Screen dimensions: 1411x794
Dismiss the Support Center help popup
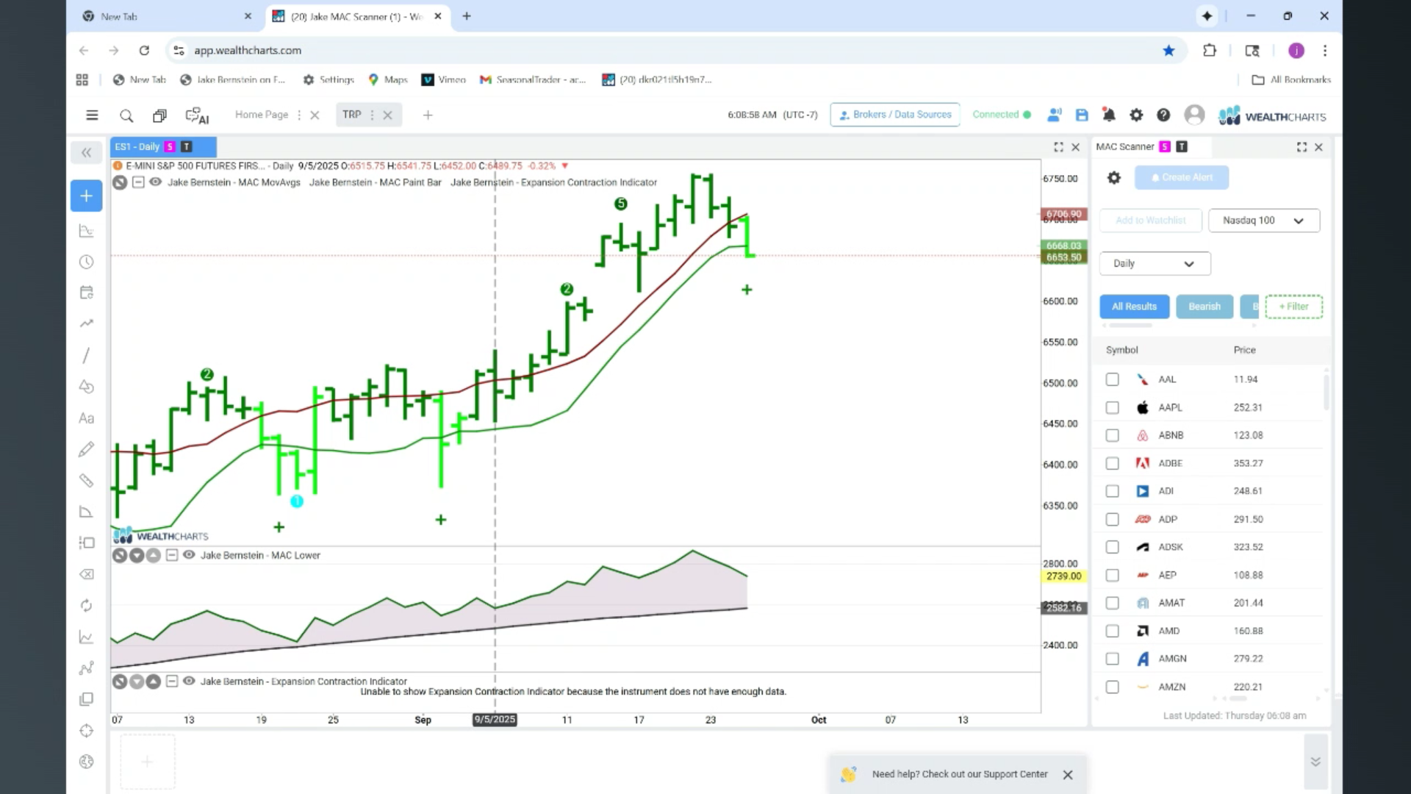point(1068,775)
